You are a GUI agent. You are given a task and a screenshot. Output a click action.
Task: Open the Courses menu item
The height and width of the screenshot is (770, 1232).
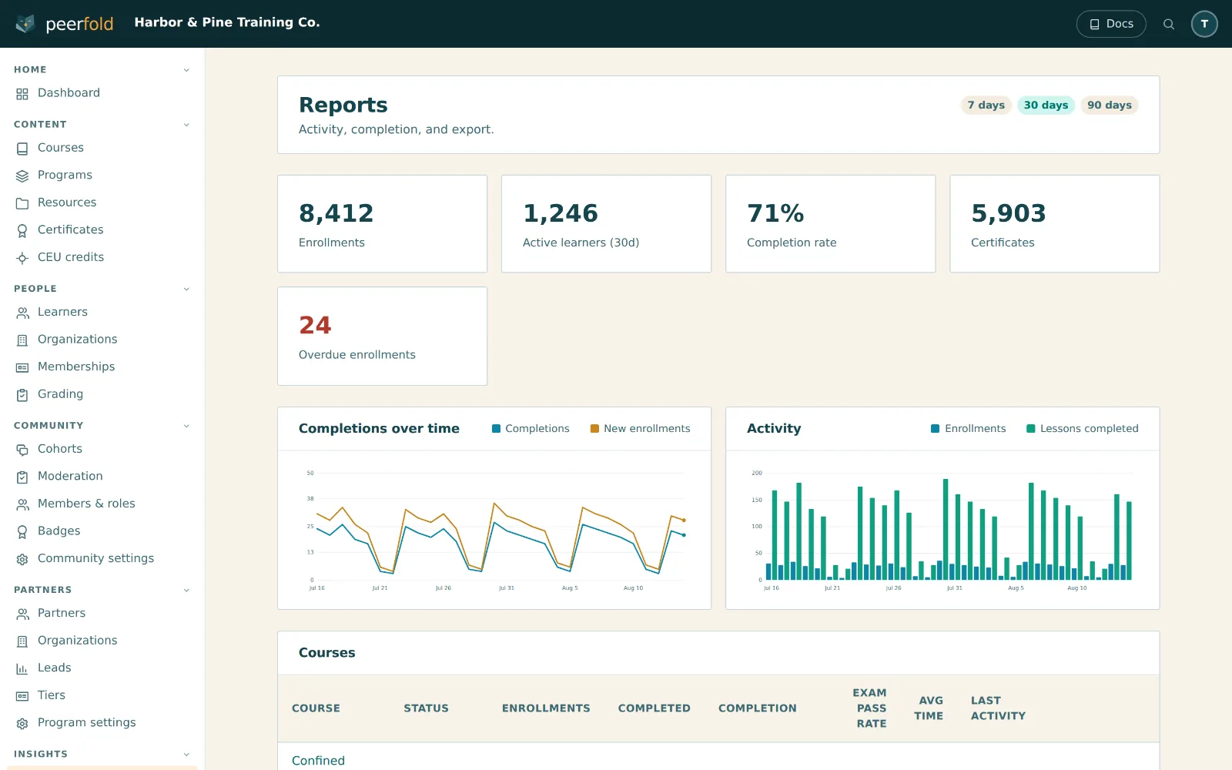[x=102, y=148]
